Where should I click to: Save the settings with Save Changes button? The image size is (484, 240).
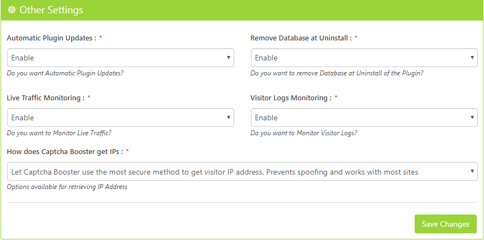coord(445,224)
